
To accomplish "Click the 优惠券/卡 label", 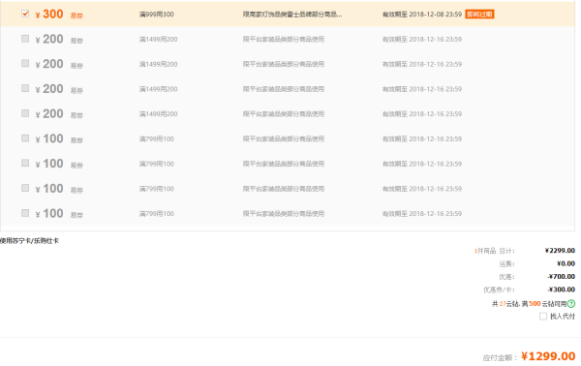I will (x=499, y=290).
